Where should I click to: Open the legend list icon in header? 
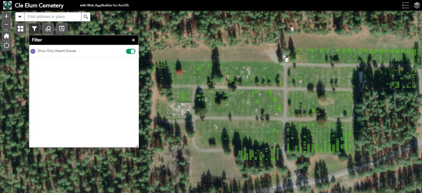tap(406, 5)
